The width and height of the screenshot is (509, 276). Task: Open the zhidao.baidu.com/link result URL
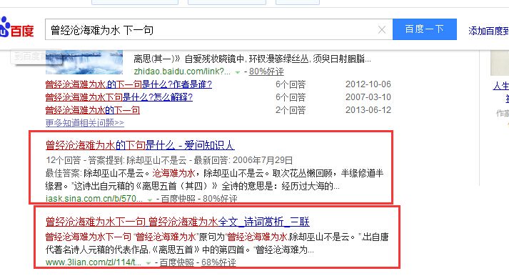tap(182, 72)
